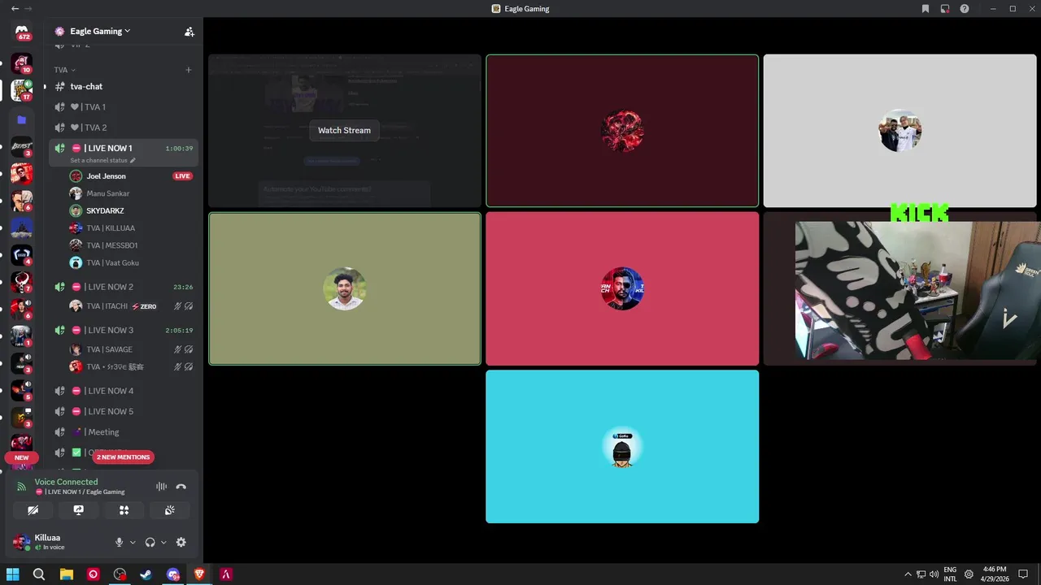
Task: Turn on camera toggle button
Action: pyautogui.click(x=33, y=510)
